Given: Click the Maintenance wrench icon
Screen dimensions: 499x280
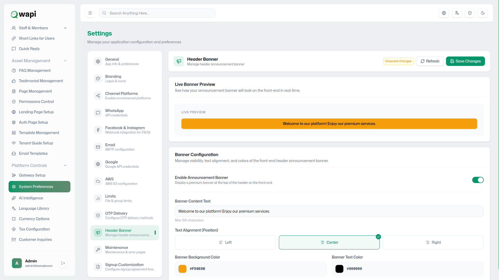Looking at the screenshot, I should [x=98, y=250].
